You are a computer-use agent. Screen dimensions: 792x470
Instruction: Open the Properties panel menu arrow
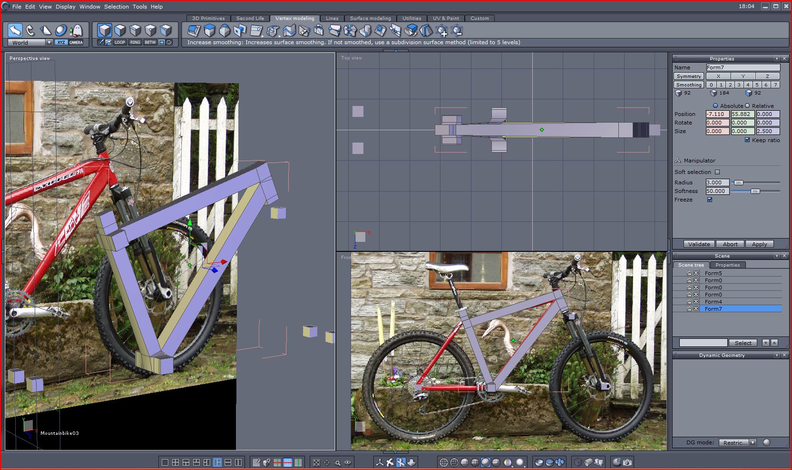pyautogui.click(x=777, y=59)
